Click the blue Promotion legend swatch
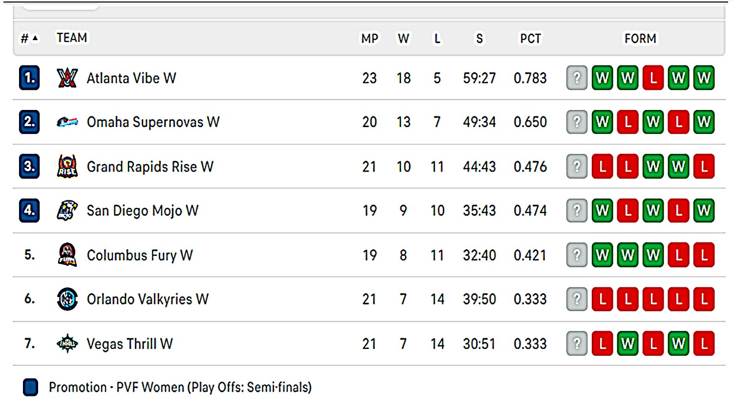The width and height of the screenshot is (733, 412). coord(30,387)
